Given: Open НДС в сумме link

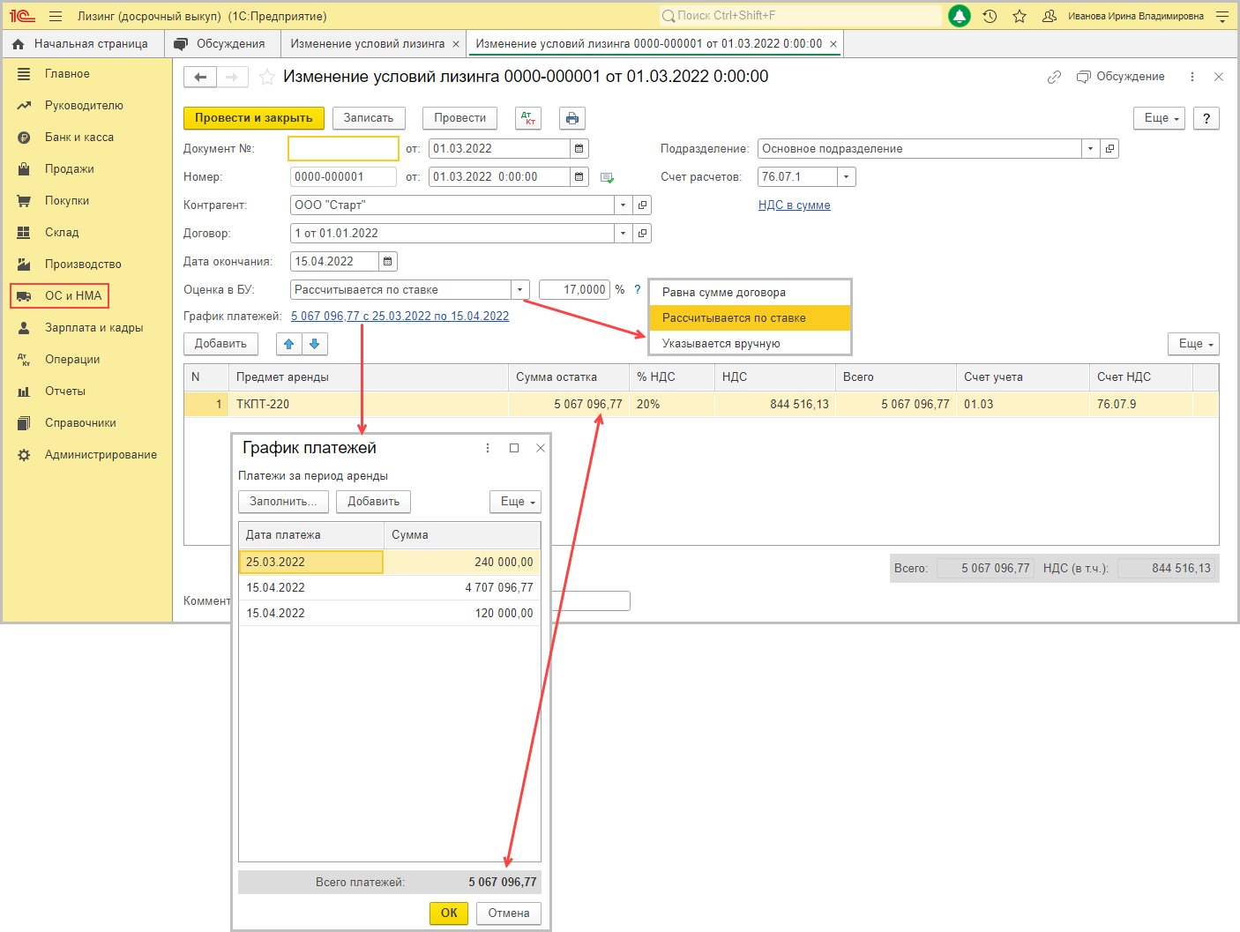Looking at the screenshot, I should [x=794, y=205].
